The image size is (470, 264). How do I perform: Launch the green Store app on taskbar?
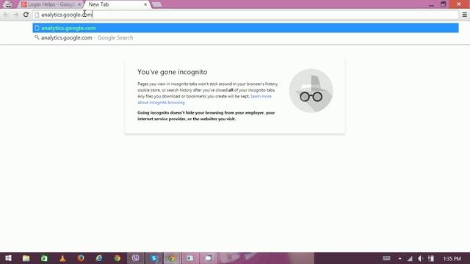pos(44,258)
